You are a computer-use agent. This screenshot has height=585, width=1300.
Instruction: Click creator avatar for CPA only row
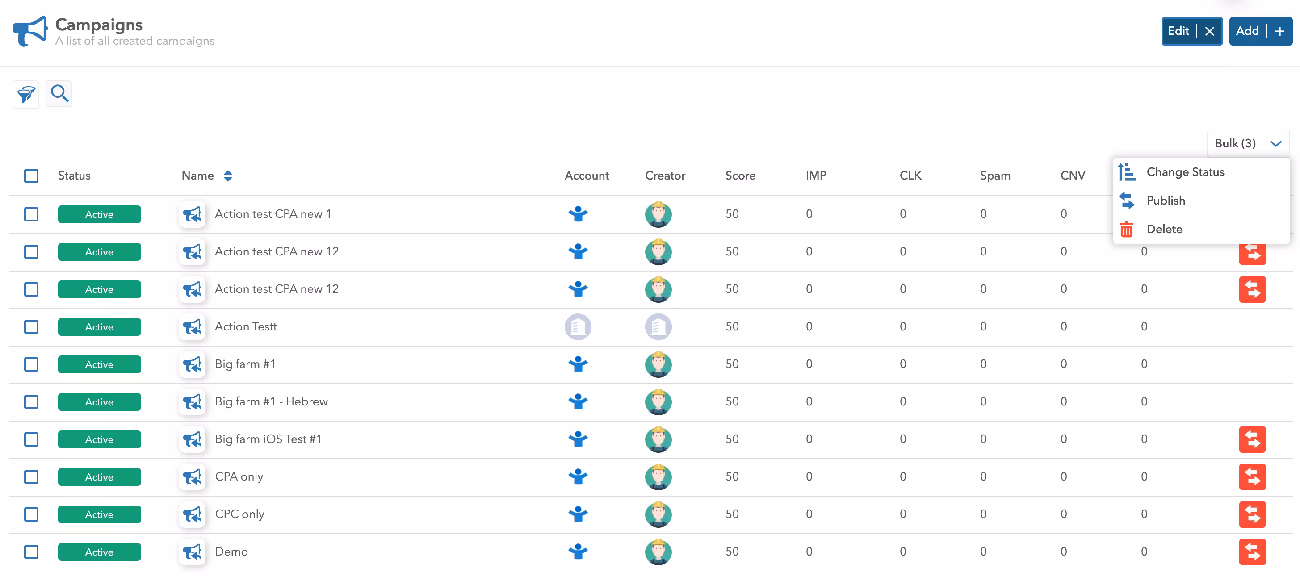click(658, 476)
